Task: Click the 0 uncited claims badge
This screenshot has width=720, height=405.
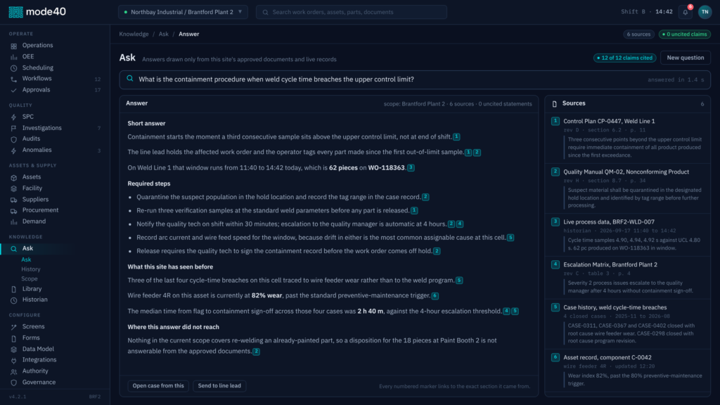Action: [684, 34]
